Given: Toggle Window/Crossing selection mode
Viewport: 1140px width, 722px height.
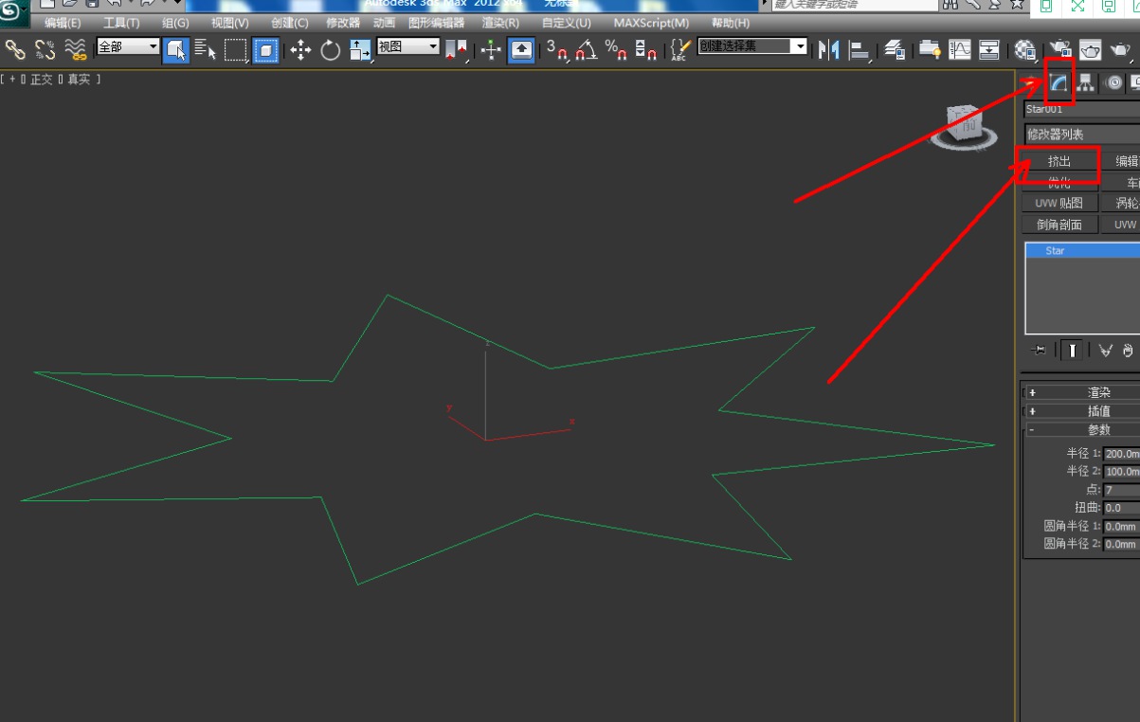Looking at the screenshot, I should 266,49.
